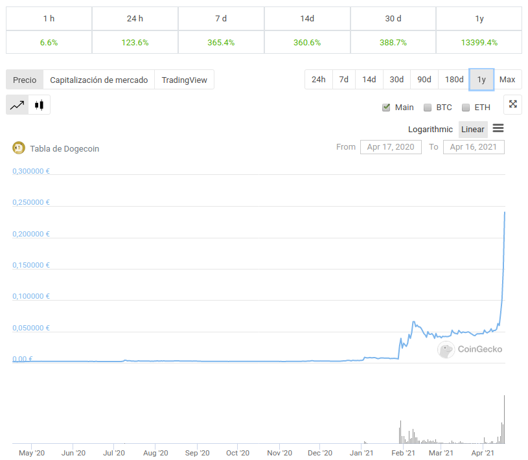
Task: Click the 1y table header cell
Action: (479, 19)
